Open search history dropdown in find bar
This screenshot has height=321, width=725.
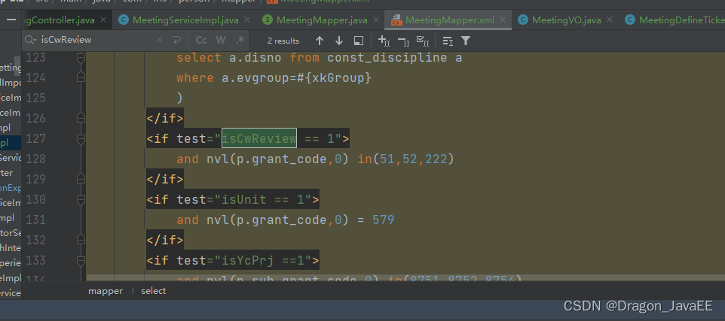click(x=31, y=40)
